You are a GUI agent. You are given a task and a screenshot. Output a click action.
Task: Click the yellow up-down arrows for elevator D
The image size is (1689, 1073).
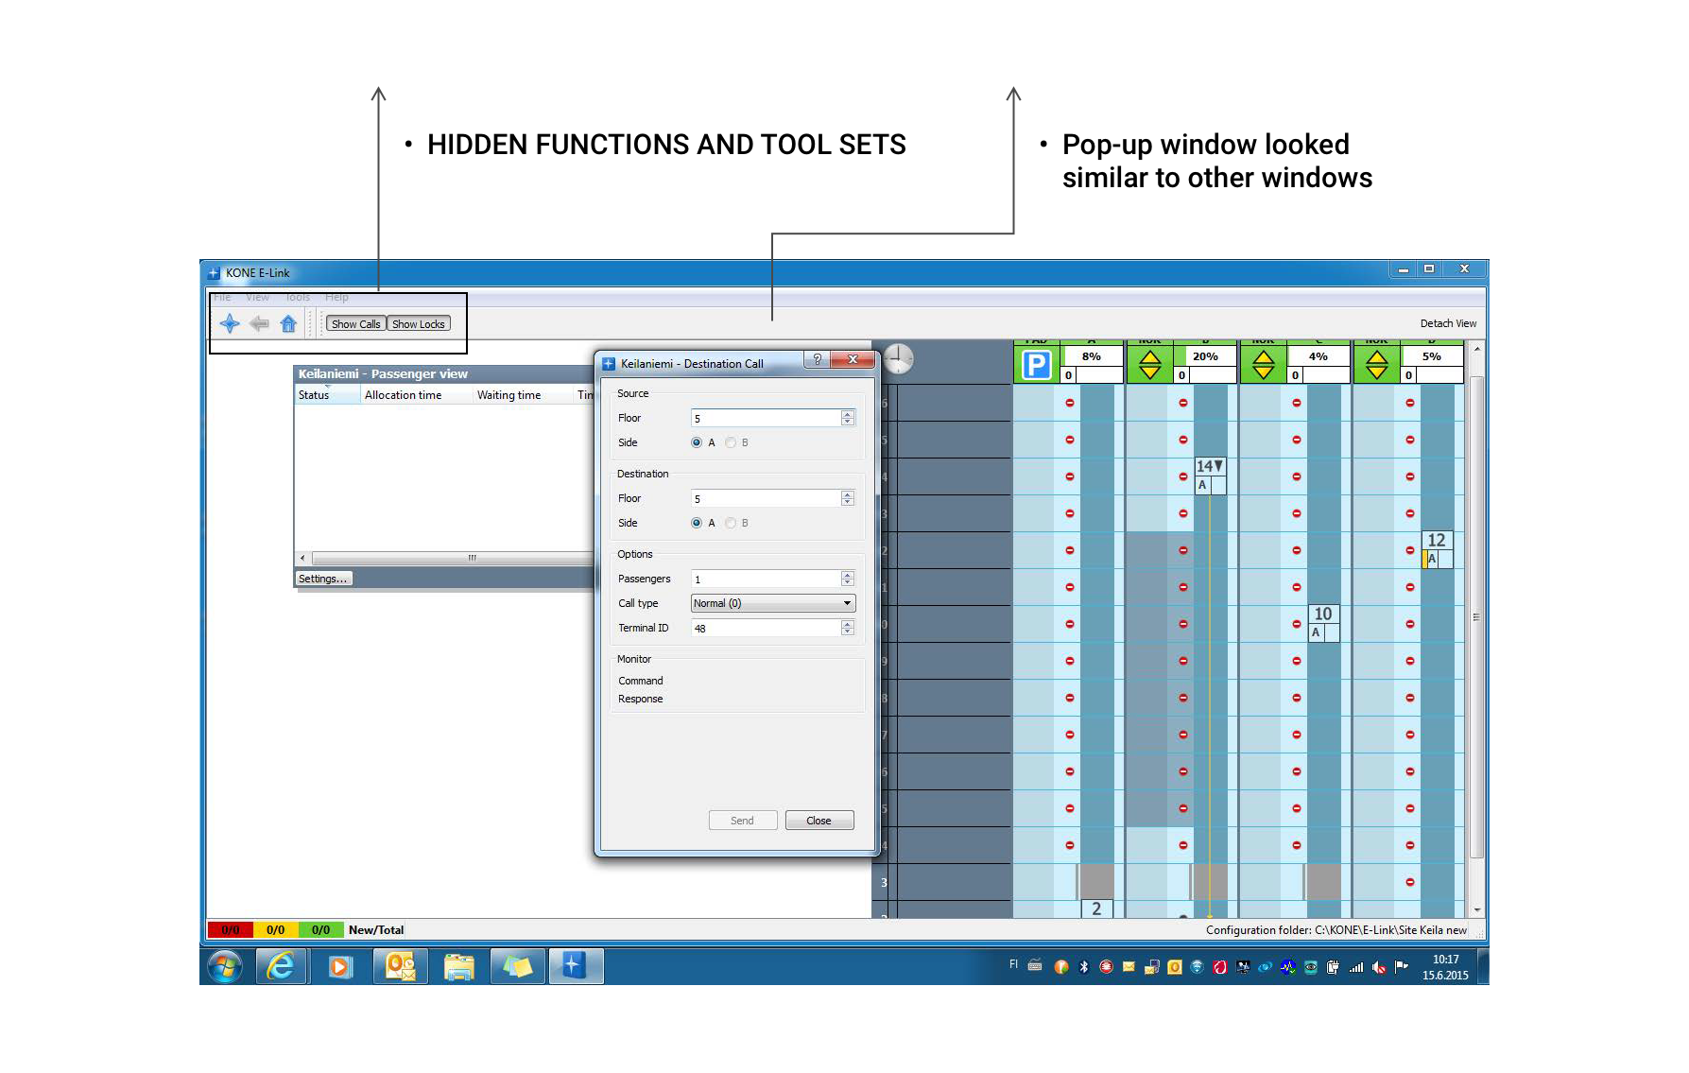(1377, 364)
